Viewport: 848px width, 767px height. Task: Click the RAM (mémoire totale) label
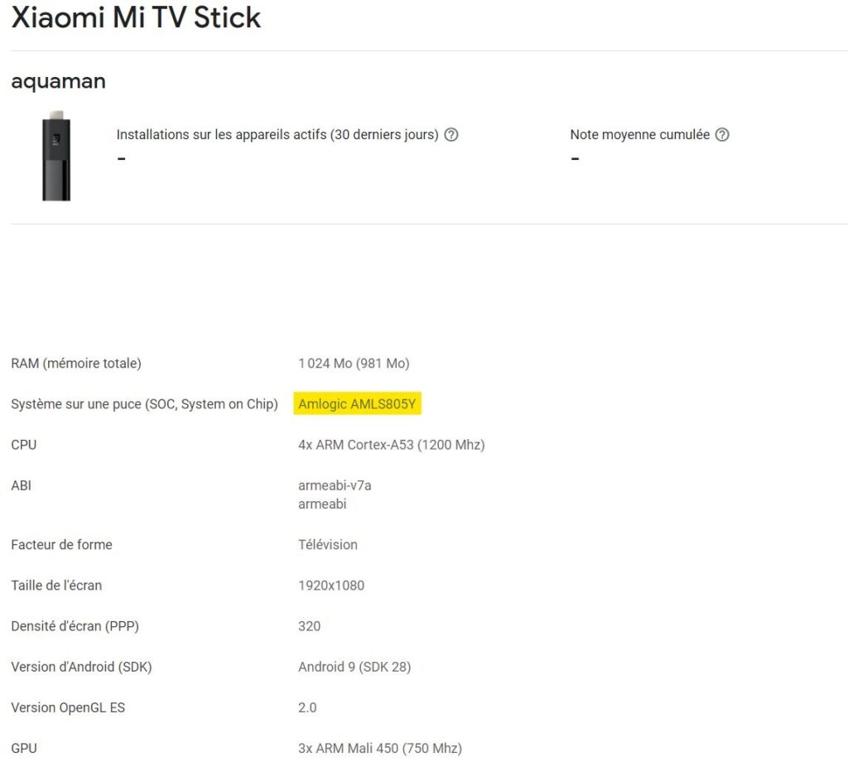pos(75,363)
